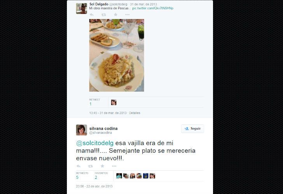Open the food photo in the tweet
Image resolution: width=283 pixels, height=194 pixels.
click(117, 55)
